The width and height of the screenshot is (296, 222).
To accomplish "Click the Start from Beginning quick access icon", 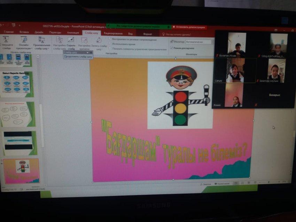I will pos(13,25).
